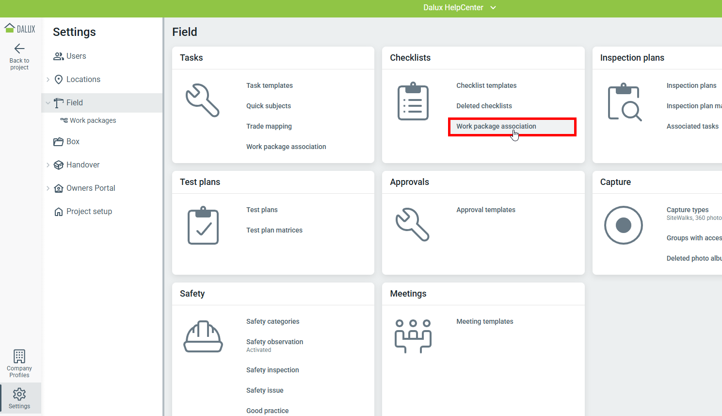Image resolution: width=722 pixels, height=416 pixels.
Task: Open Safety categories link
Action: (x=273, y=321)
